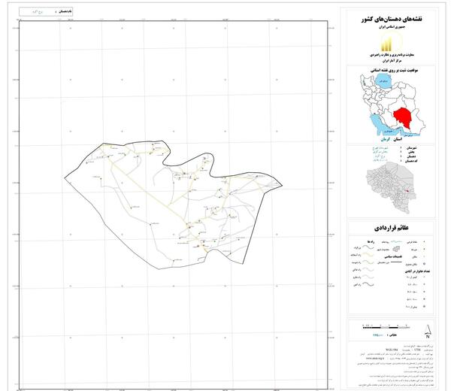Click the black-white scale bar
The height and width of the screenshot is (391, 451).
click(x=386, y=326)
